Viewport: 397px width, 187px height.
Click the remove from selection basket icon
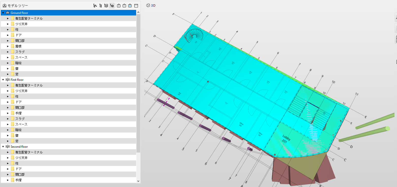124,6
